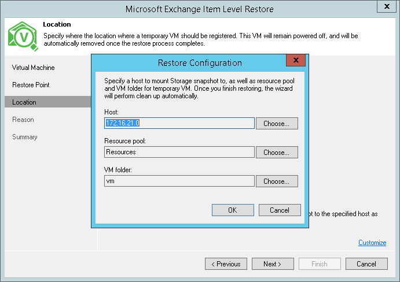Select the Summary wizard step
Viewport: 400px width, 282px height.
click(25, 137)
